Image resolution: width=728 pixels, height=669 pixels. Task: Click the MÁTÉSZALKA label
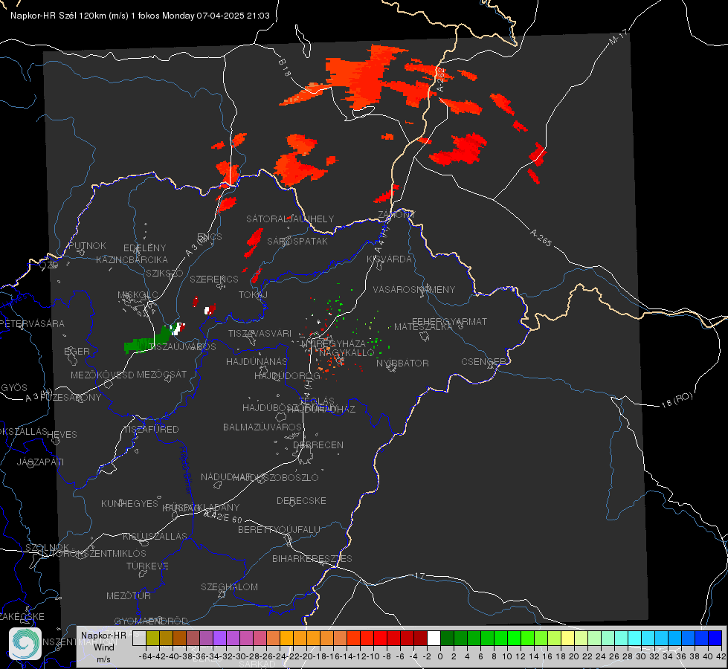click(423, 327)
